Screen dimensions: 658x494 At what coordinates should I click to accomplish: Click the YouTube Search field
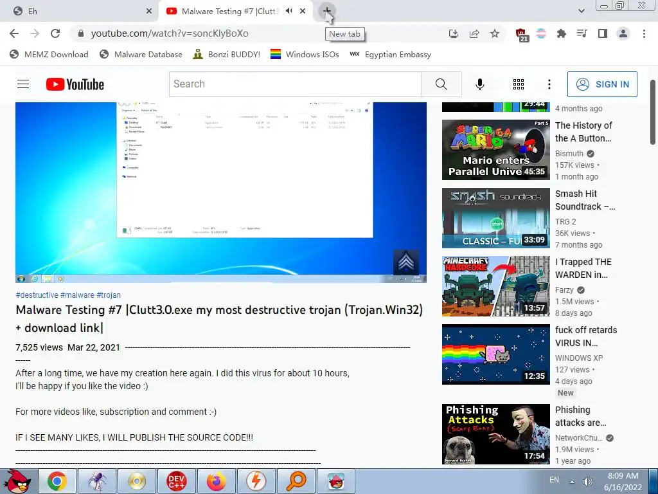[295, 84]
